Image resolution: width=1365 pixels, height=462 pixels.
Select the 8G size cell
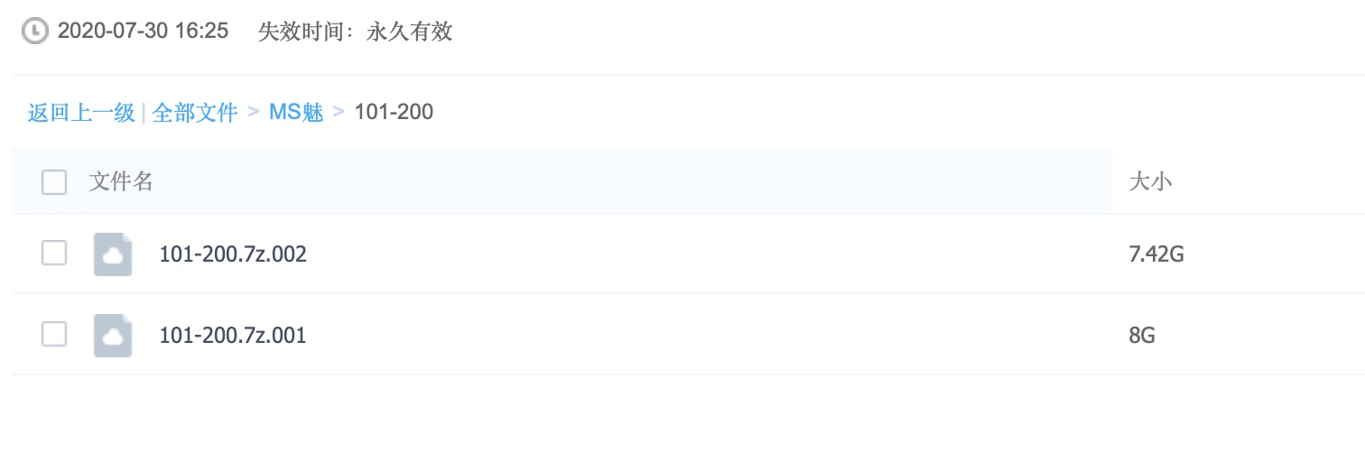point(1142,336)
